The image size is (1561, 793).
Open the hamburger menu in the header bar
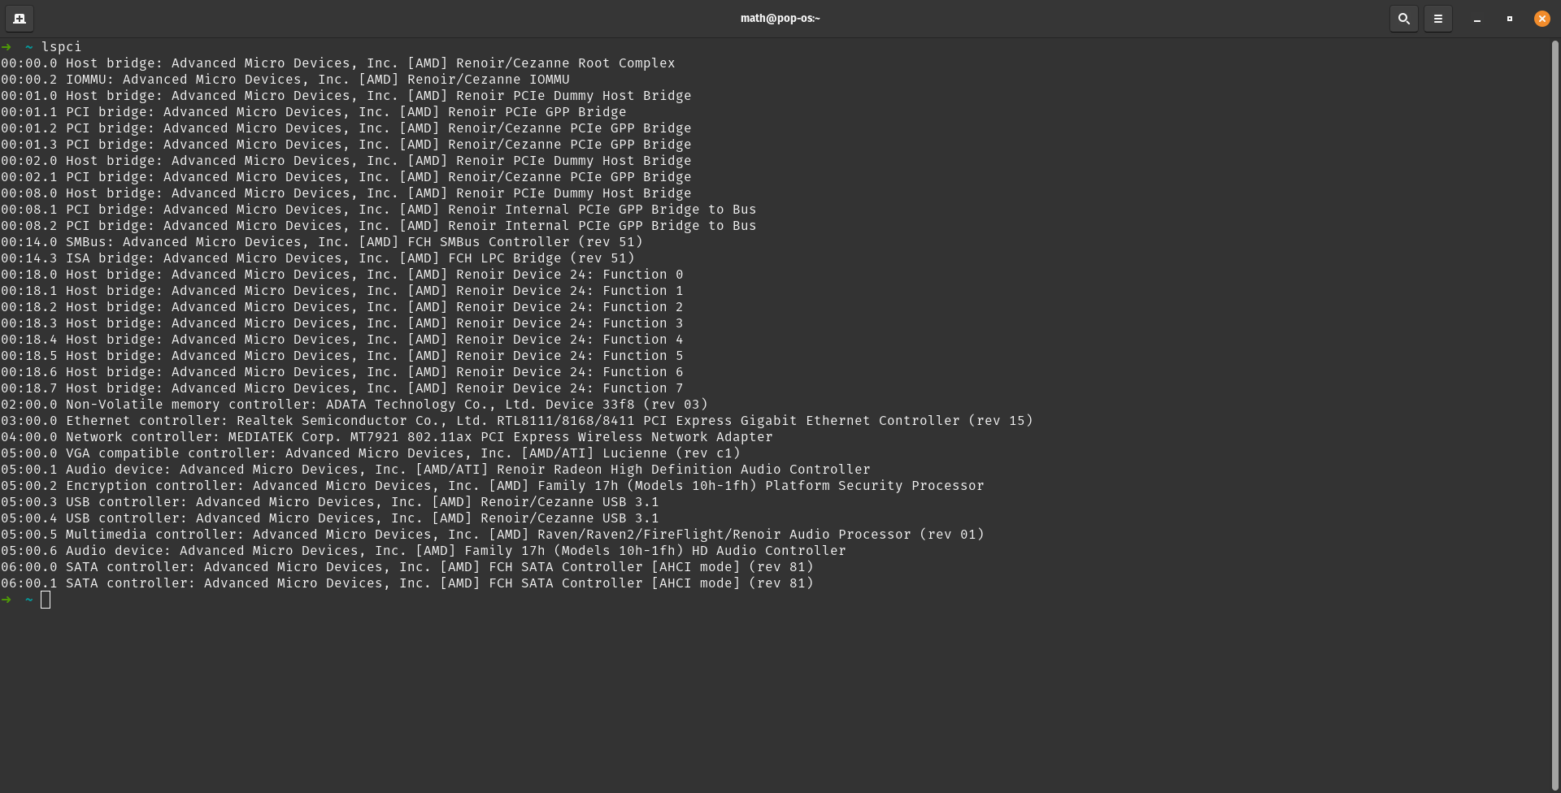pyautogui.click(x=1437, y=18)
